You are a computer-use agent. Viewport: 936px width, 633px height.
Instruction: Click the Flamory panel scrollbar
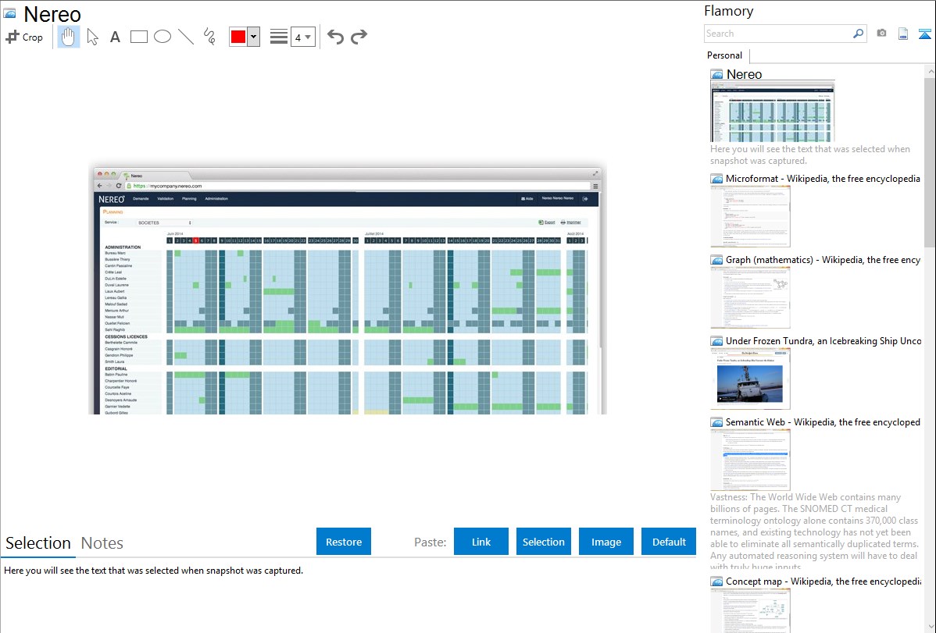point(930,161)
